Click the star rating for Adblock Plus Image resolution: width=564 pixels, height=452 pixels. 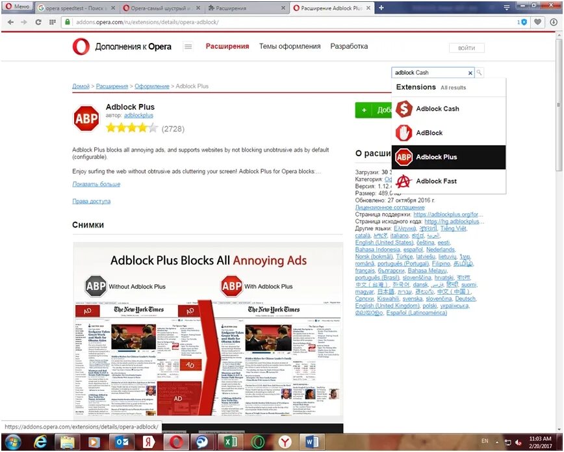pyautogui.click(x=132, y=128)
